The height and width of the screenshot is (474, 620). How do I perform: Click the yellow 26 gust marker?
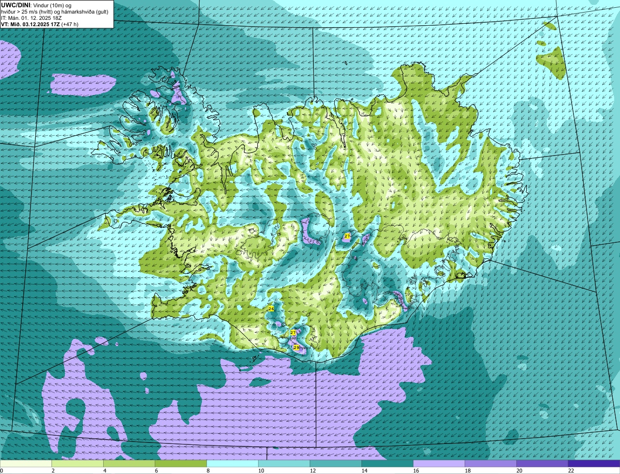[x=271, y=308]
